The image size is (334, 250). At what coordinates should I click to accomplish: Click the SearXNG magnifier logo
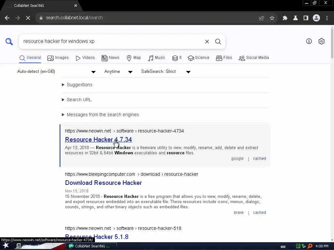[x=9, y=41]
